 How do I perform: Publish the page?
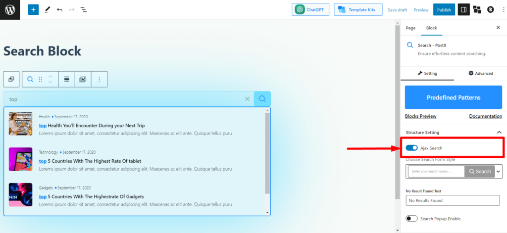[x=444, y=10]
